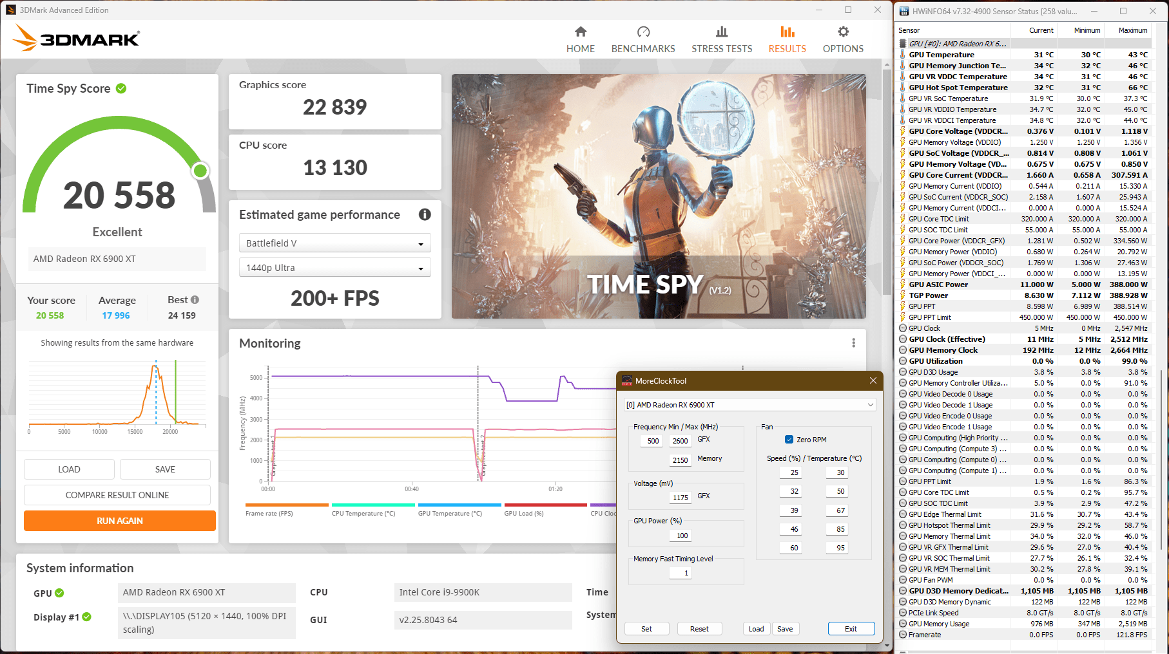Click the lightning icon beside GPU PPT Limit
The image size is (1169, 654).
[903, 317]
